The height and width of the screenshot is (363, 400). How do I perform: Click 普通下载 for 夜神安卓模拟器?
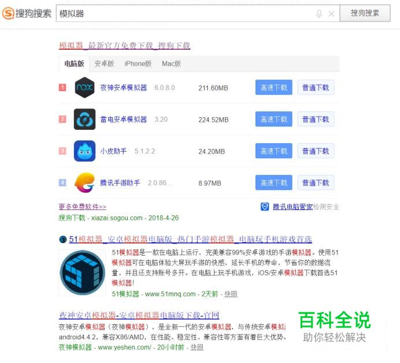[x=316, y=87]
